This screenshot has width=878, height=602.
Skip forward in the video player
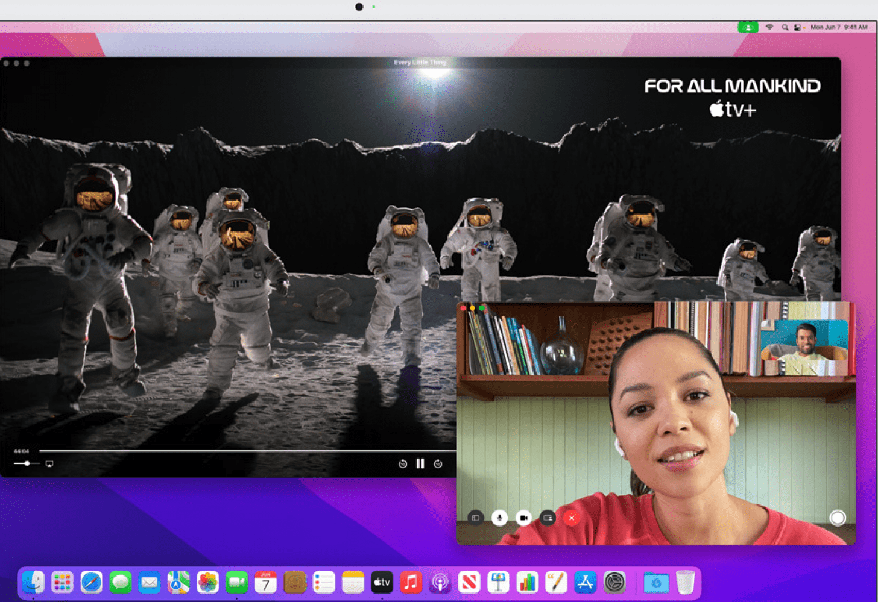pyautogui.click(x=438, y=463)
